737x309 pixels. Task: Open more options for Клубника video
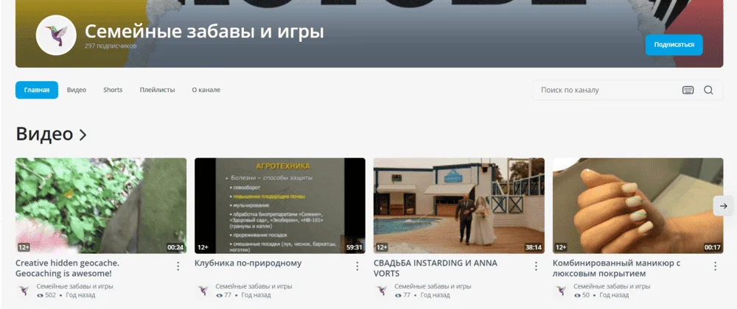(357, 266)
